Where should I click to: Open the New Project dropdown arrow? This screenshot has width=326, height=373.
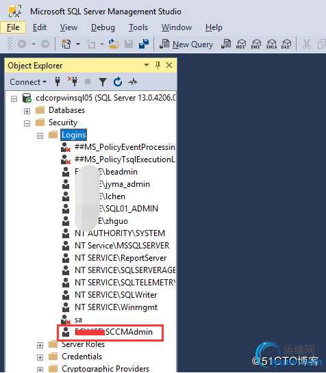pos(78,44)
